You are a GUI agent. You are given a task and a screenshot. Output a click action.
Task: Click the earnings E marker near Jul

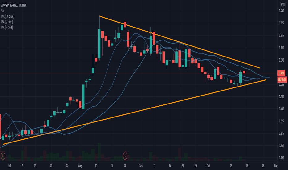tap(3, 156)
